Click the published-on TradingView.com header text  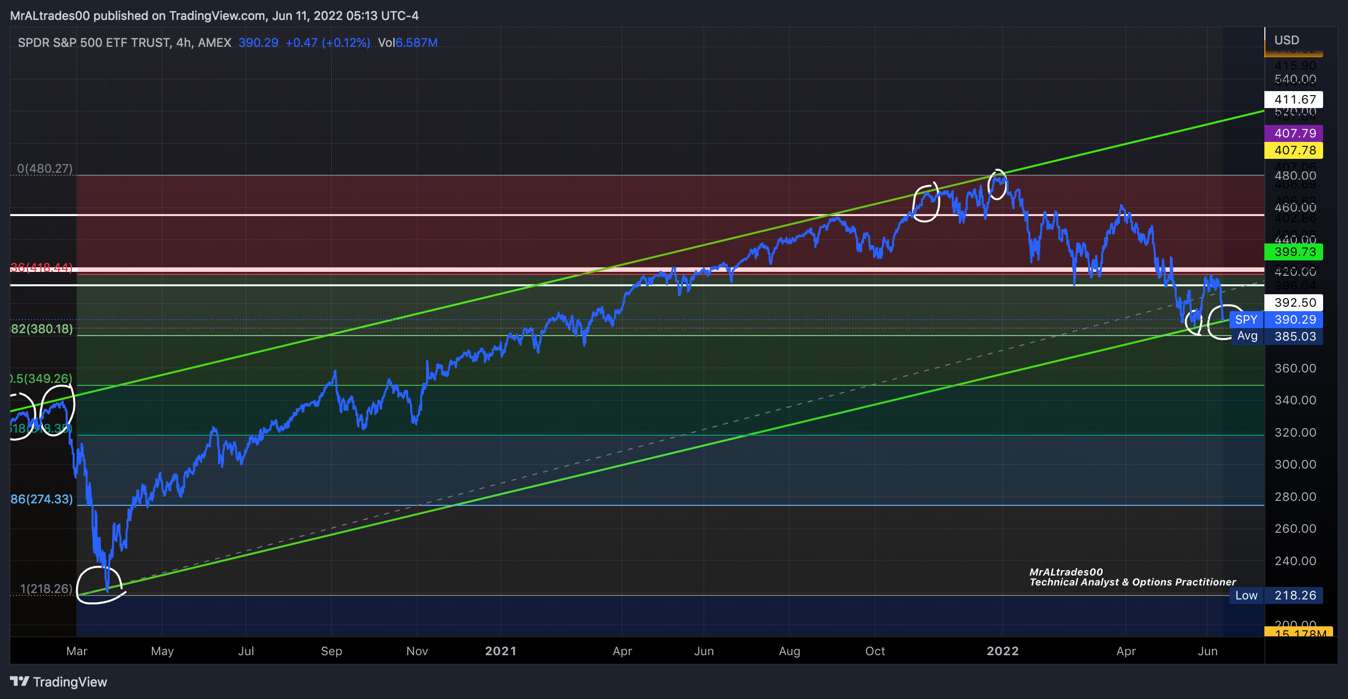click(215, 16)
